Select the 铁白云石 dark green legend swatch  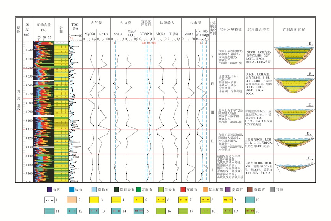point(116,189)
